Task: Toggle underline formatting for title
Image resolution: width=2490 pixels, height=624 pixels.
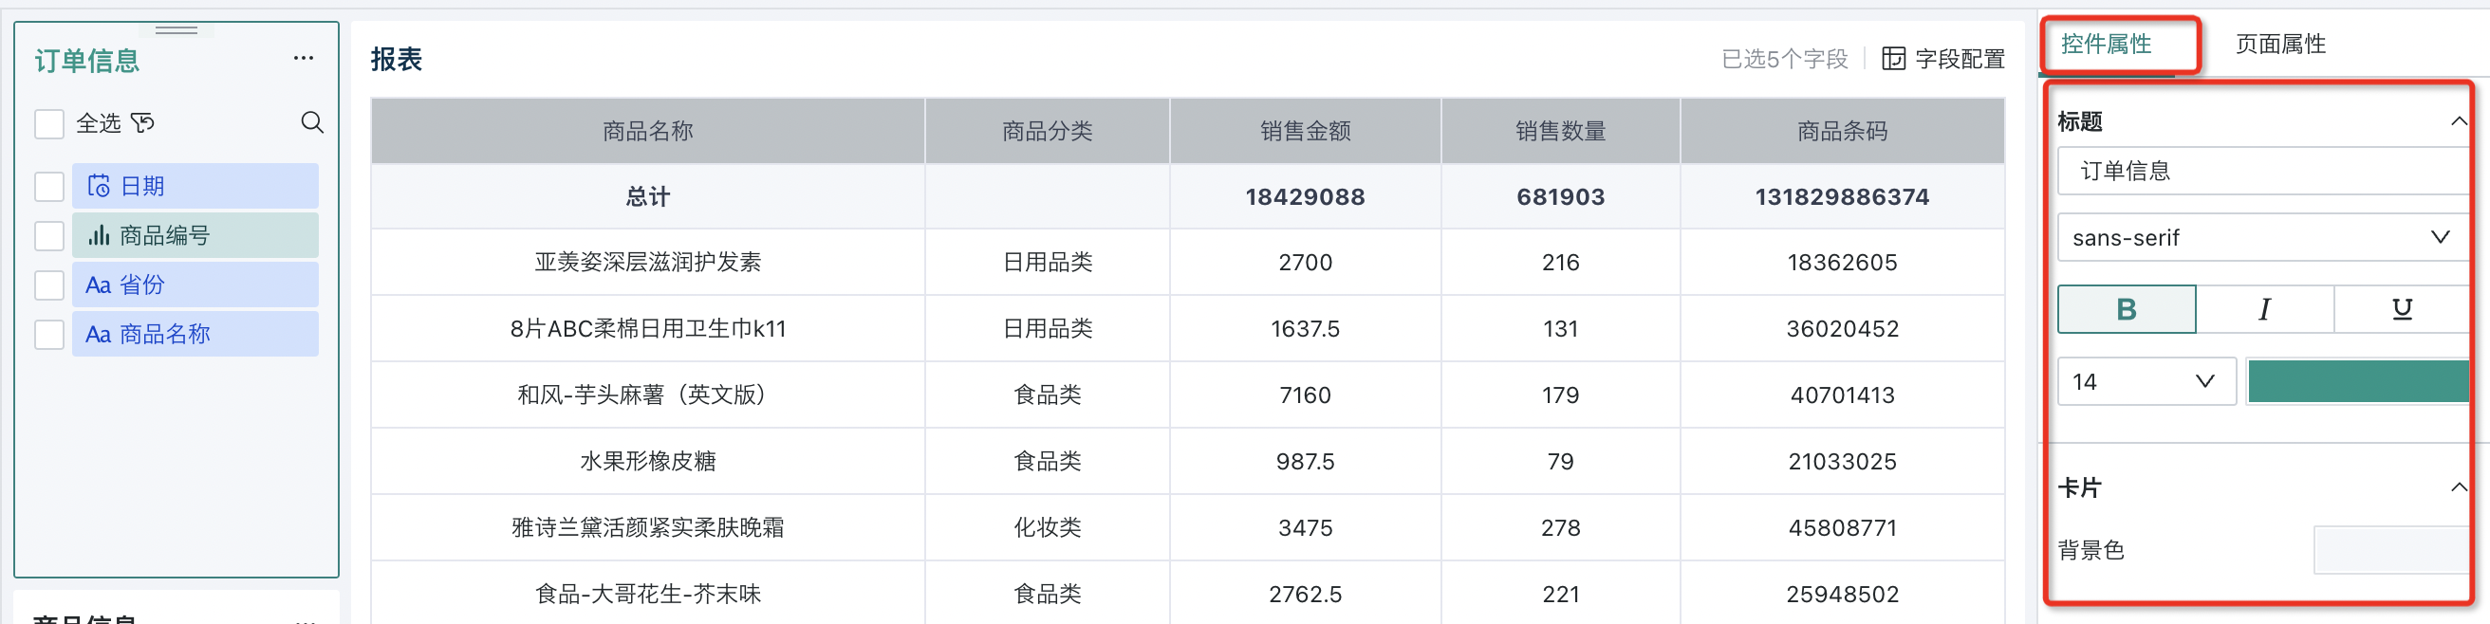Action: [x=2401, y=309]
